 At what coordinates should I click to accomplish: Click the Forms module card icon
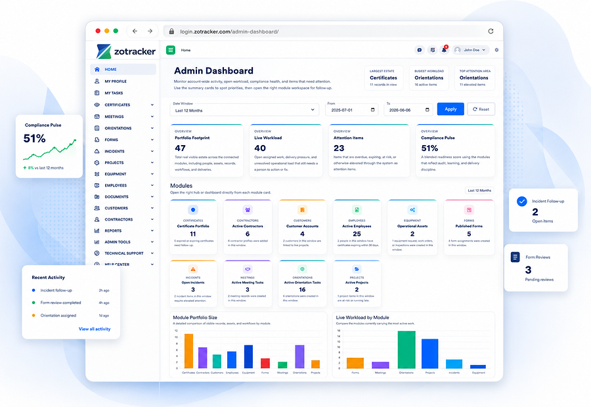(469, 210)
